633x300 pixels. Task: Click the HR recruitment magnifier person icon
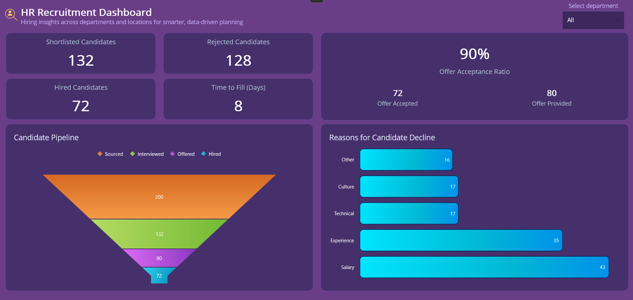[11, 15]
